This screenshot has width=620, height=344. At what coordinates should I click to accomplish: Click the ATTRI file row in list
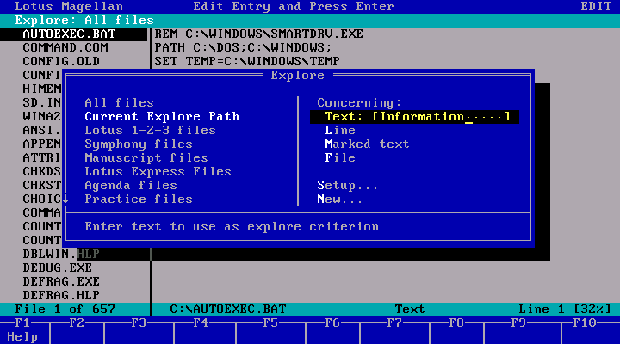pyautogui.click(x=42, y=158)
